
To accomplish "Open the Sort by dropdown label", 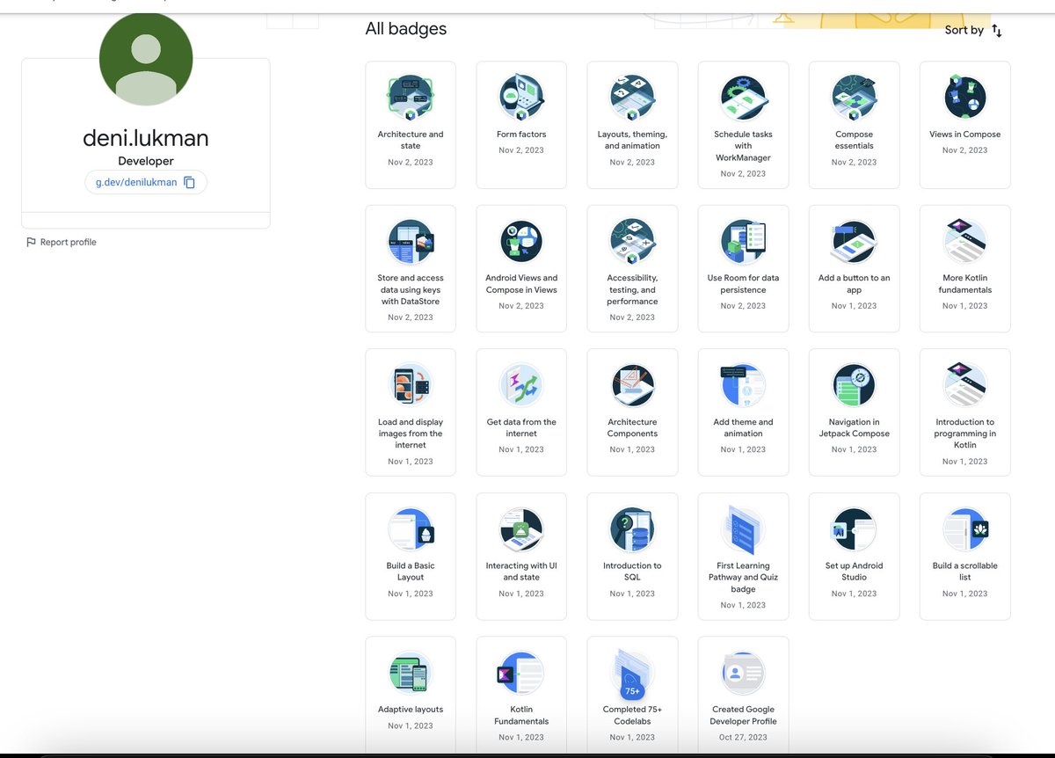I will 964,30.
